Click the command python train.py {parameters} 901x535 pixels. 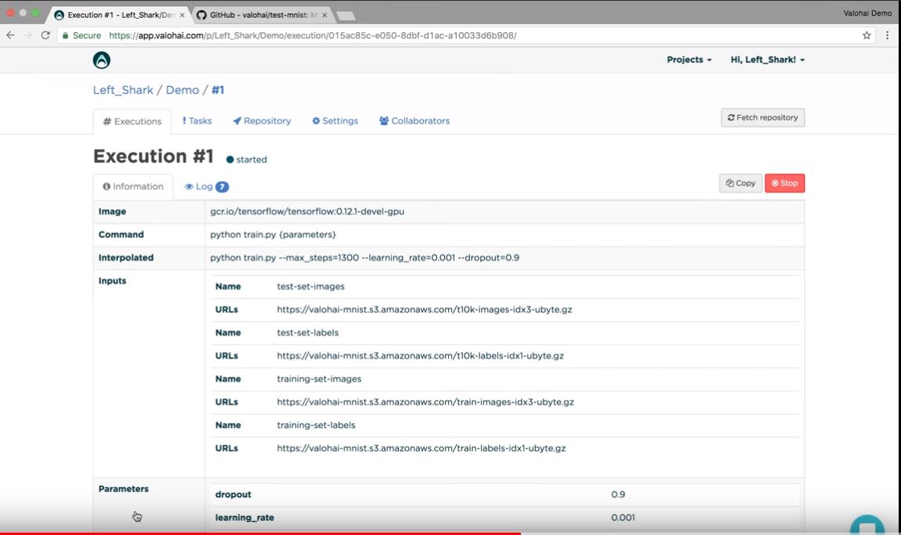click(x=273, y=235)
